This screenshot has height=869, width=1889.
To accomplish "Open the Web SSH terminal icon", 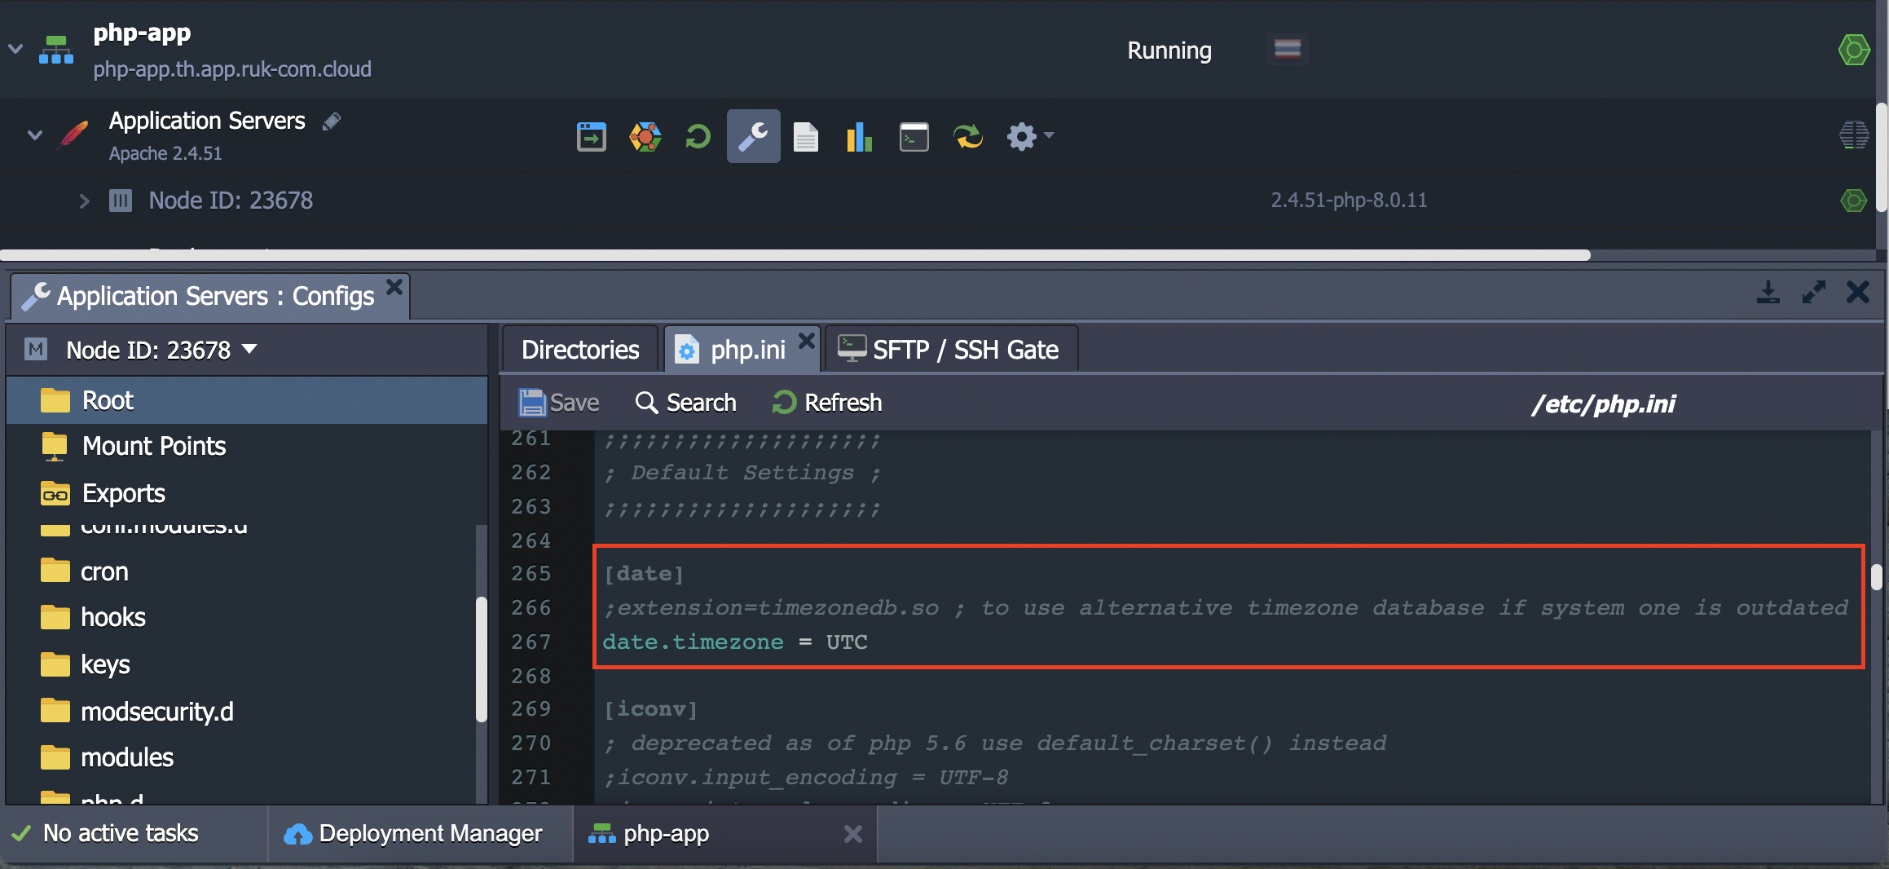I will point(914,136).
